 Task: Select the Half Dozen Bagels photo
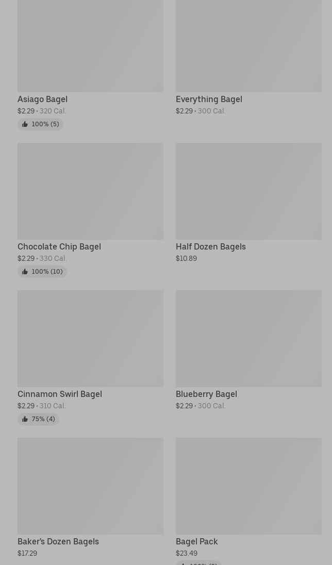pyautogui.click(x=248, y=191)
